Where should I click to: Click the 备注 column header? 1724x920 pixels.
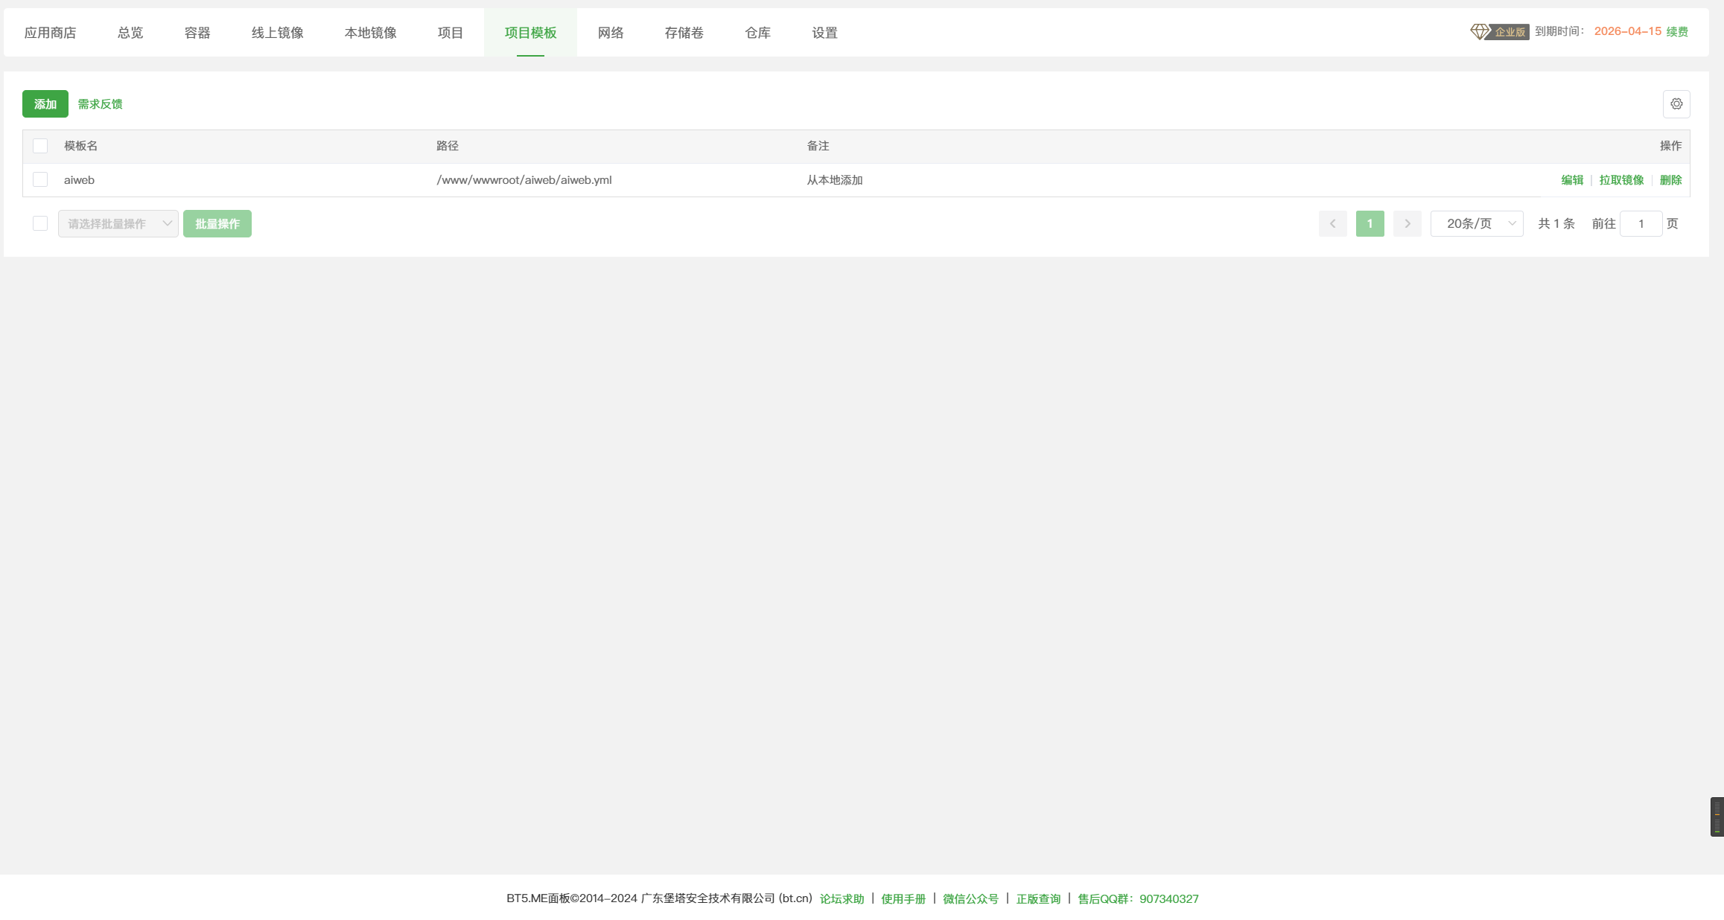click(818, 146)
